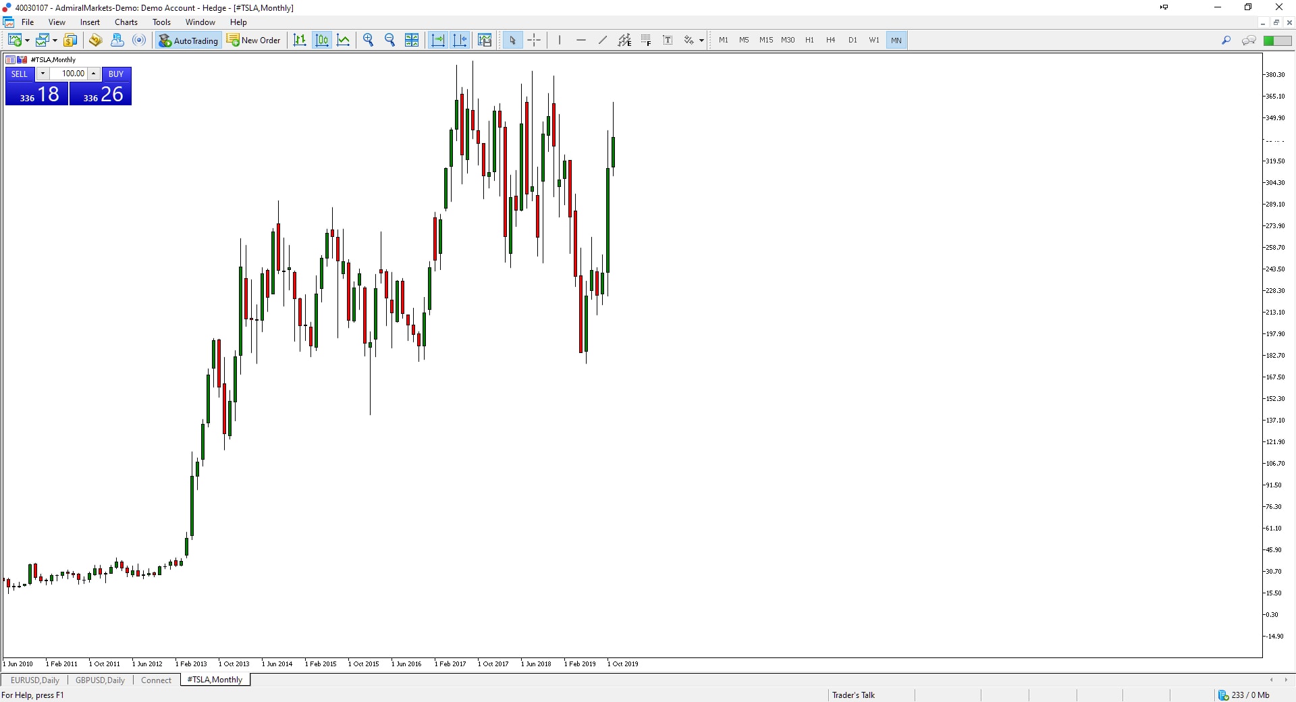Open the new chart dropdown arrow

coord(27,40)
